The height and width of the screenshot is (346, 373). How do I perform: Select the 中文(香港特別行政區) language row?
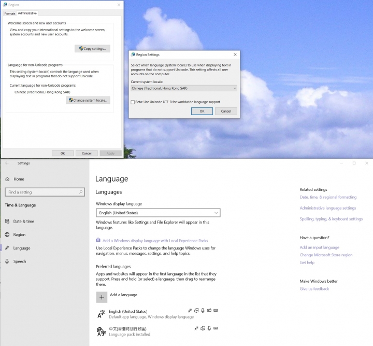158,331
